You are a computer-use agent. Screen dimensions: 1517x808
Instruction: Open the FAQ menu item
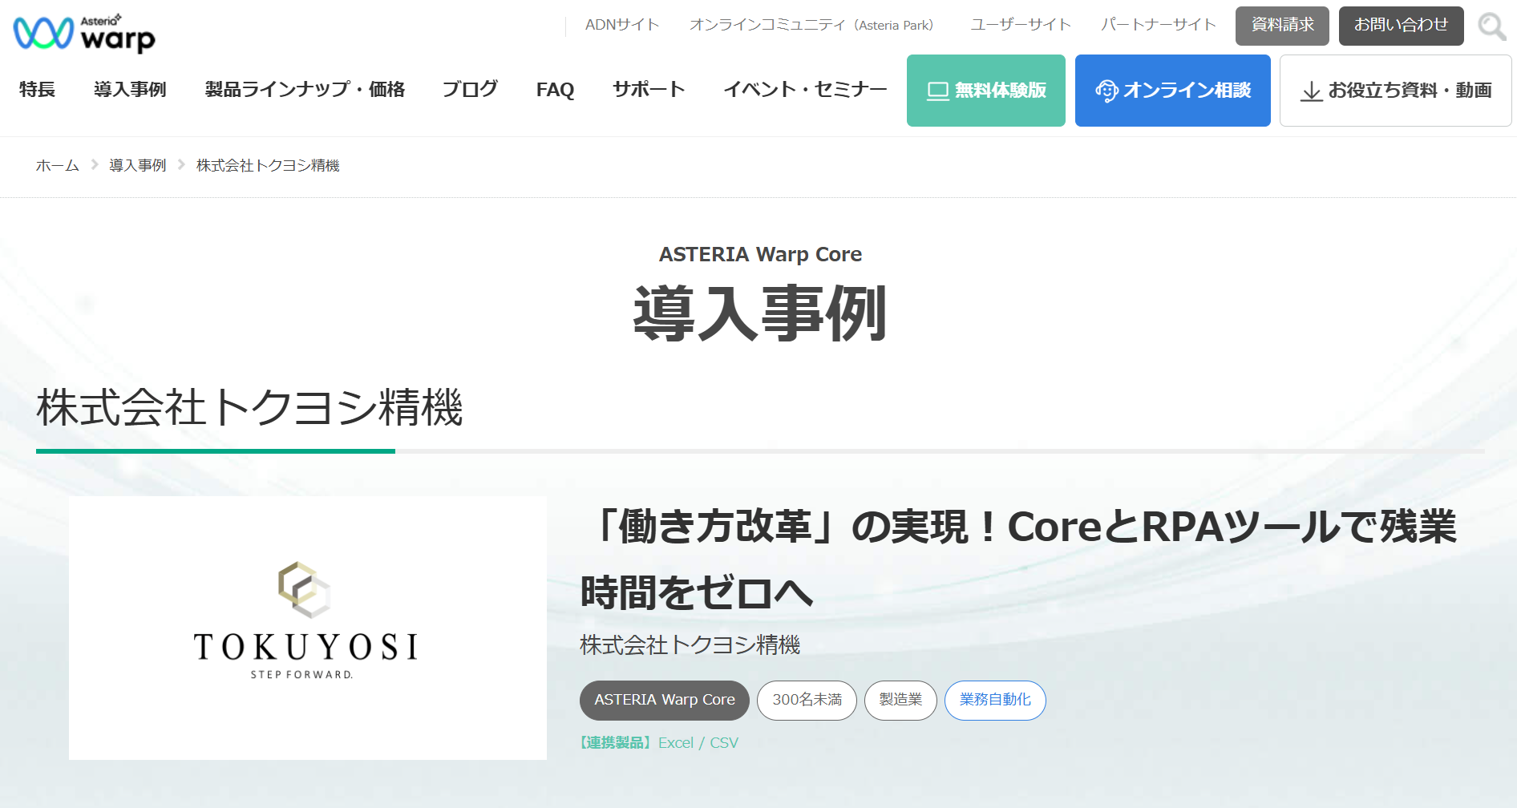tap(555, 89)
